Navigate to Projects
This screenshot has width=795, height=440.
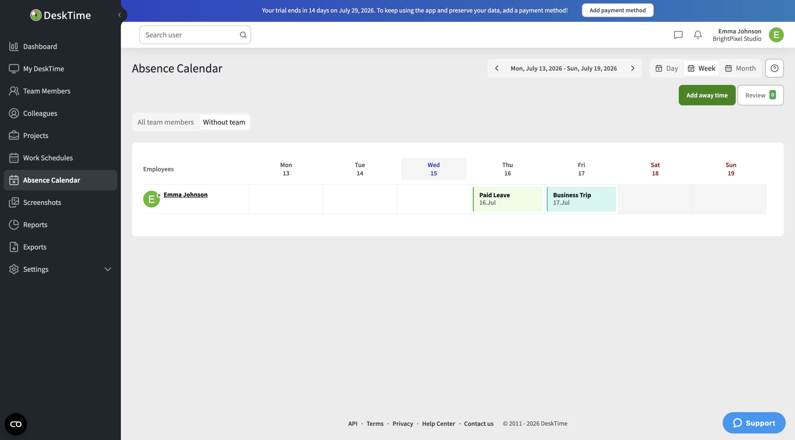pyautogui.click(x=60, y=136)
